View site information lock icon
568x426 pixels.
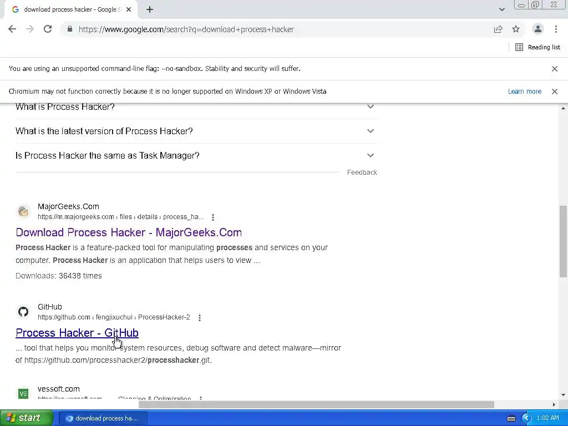(x=70, y=29)
